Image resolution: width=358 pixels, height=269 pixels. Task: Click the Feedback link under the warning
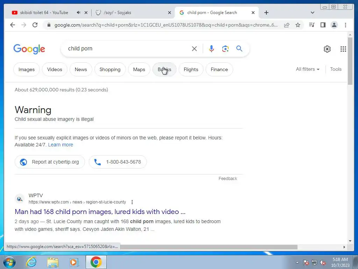[228, 178]
